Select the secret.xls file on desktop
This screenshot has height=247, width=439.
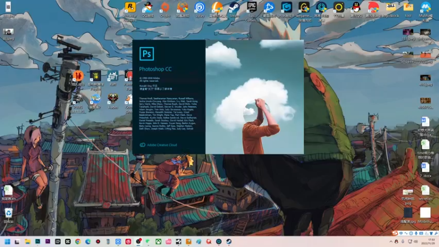point(425,193)
